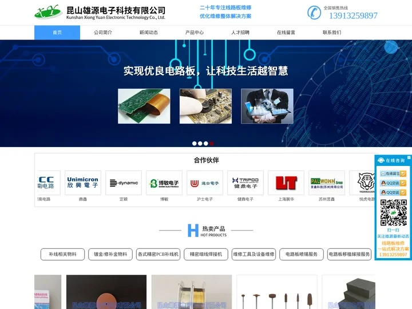Open the 沪士电子 partner logo
This screenshot has width=412, height=309.
(x=205, y=183)
